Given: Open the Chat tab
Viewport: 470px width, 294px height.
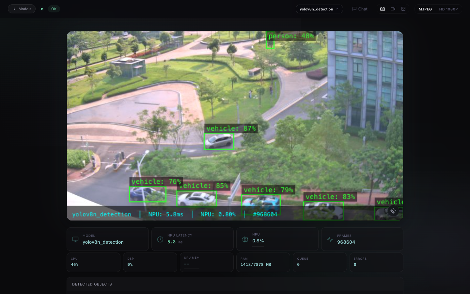Looking at the screenshot, I should point(360,9).
